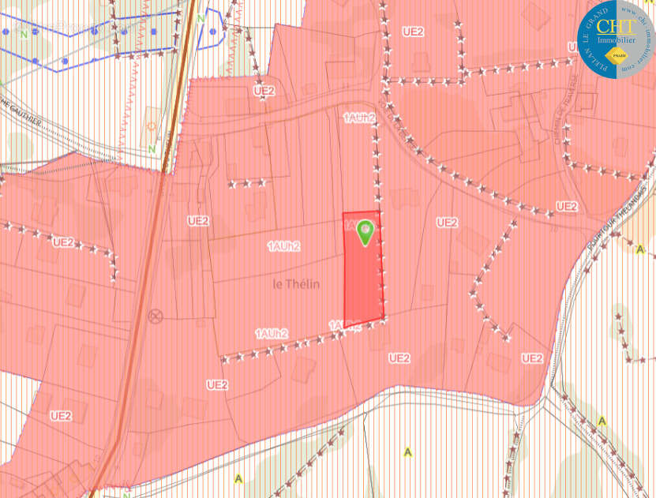
Task: Click the circled X symbol beside the road
Action: coord(156,316)
